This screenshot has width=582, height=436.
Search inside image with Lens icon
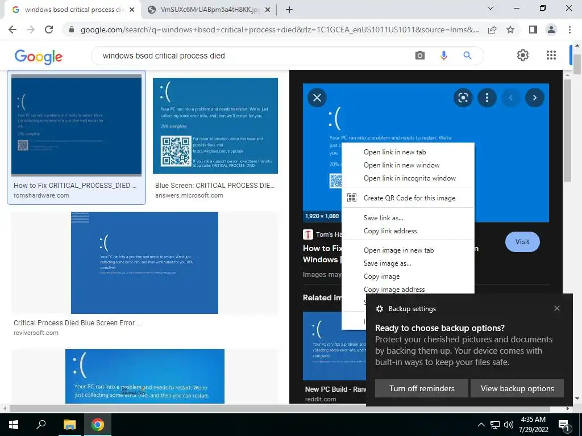tap(463, 98)
